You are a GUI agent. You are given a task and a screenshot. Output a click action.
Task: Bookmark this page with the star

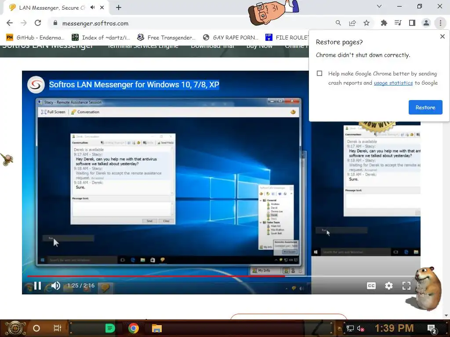367,23
